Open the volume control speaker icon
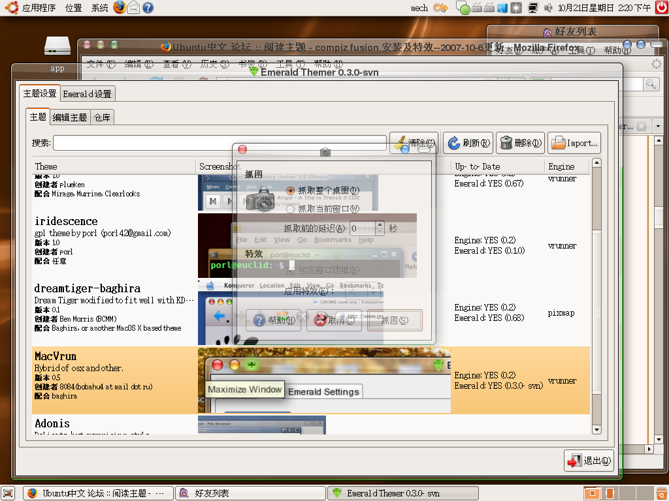Image resolution: width=669 pixels, height=501 pixels. coord(548,8)
